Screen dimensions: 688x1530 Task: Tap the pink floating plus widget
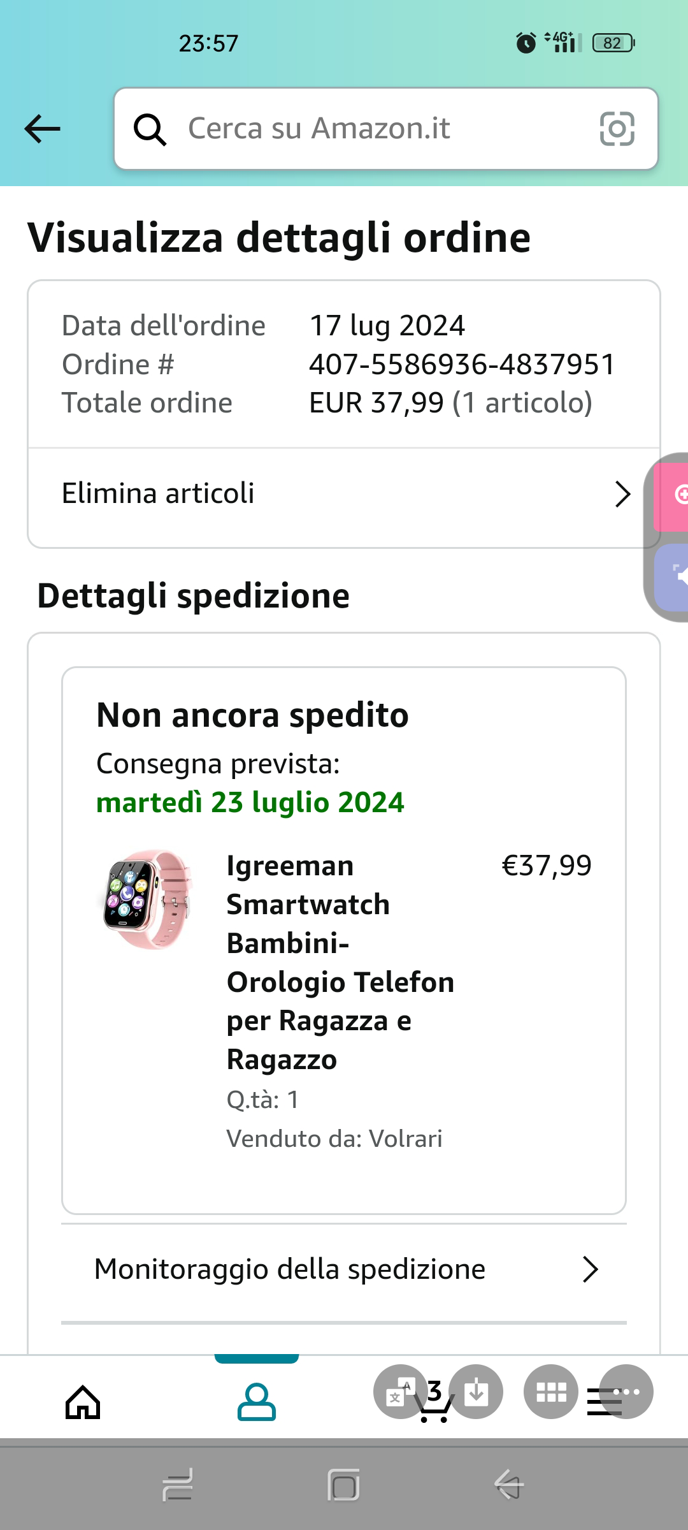(674, 496)
